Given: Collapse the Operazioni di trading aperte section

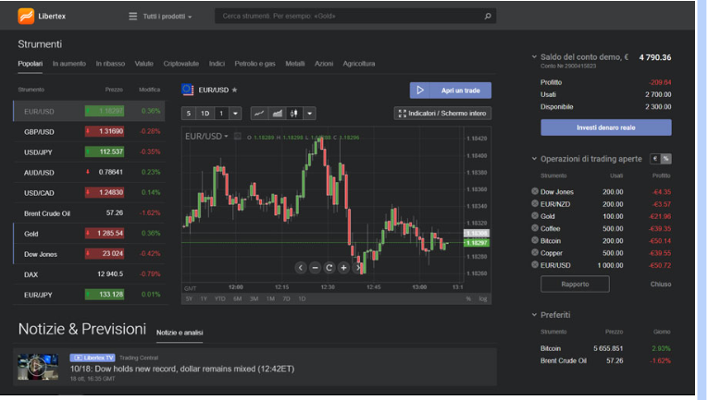Looking at the screenshot, I should pyautogui.click(x=534, y=159).
